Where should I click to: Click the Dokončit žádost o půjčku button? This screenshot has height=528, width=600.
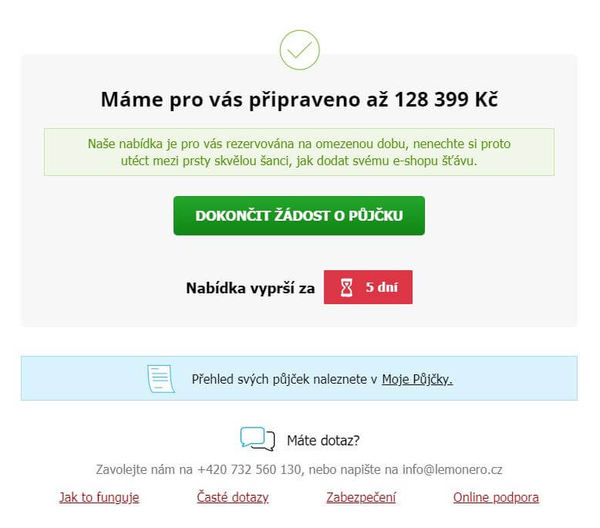299,215
